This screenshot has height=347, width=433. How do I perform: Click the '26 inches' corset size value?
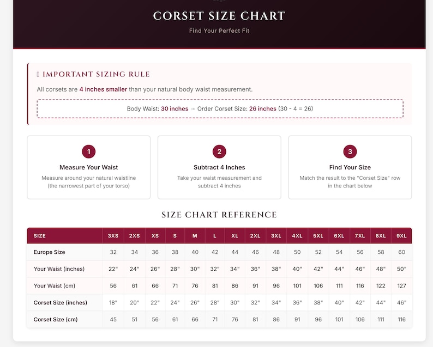[263, 109]
